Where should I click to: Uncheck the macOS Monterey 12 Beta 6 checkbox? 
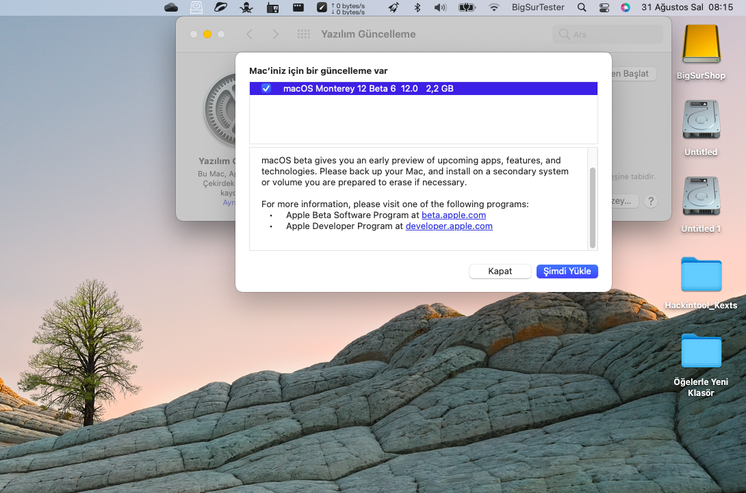point(266,88)
